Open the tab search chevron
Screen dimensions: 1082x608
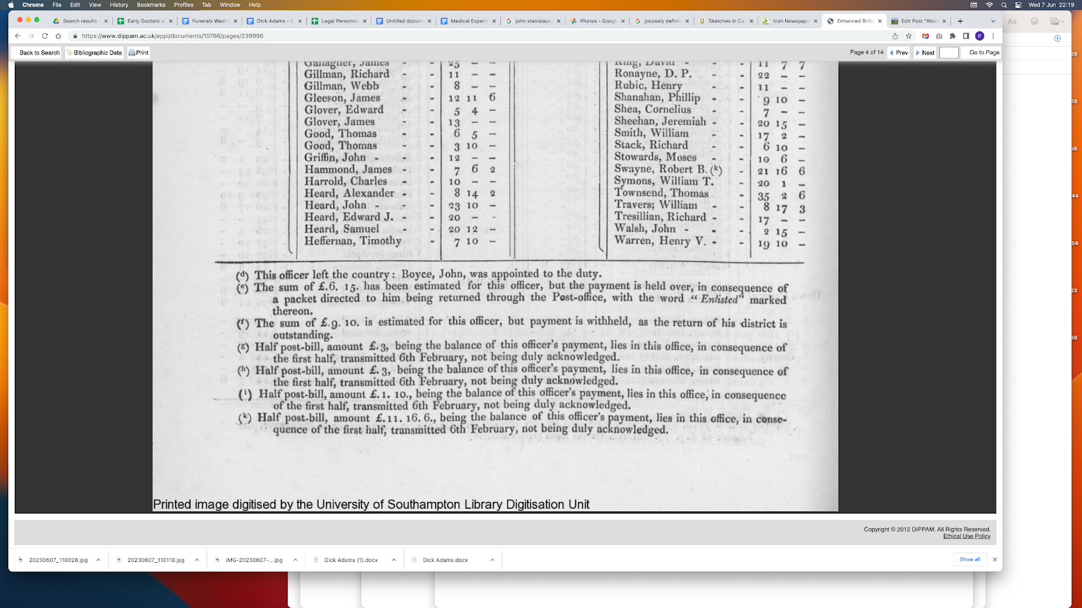coord(993,21)
